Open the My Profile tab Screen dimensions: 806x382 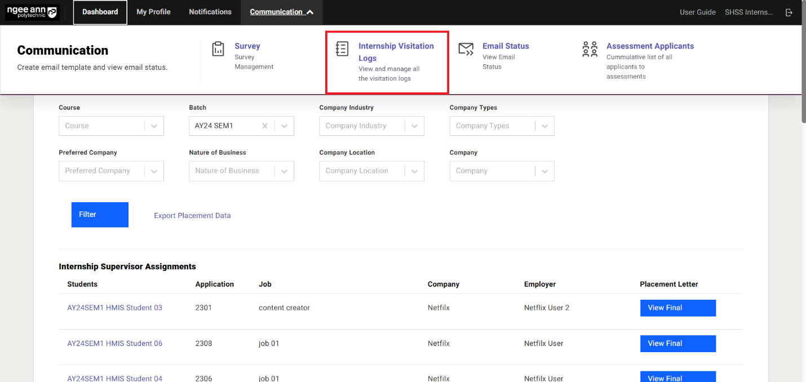(153, 12)
